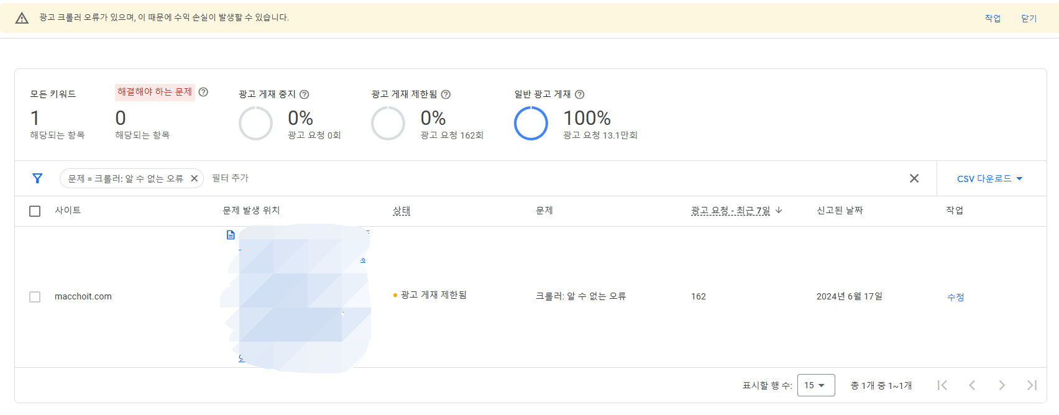The image size is (1059, 415).
Task: Select the 일반 광고 게재 100% card
Action: (x=576, y=116)
